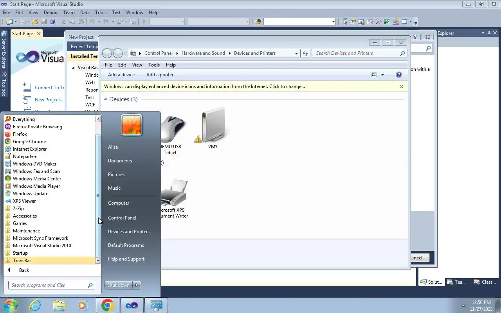The height and width of the screenshot is (313, 501).
Task: Open Solution Explorer via toolbar icon
Action: 344,22
